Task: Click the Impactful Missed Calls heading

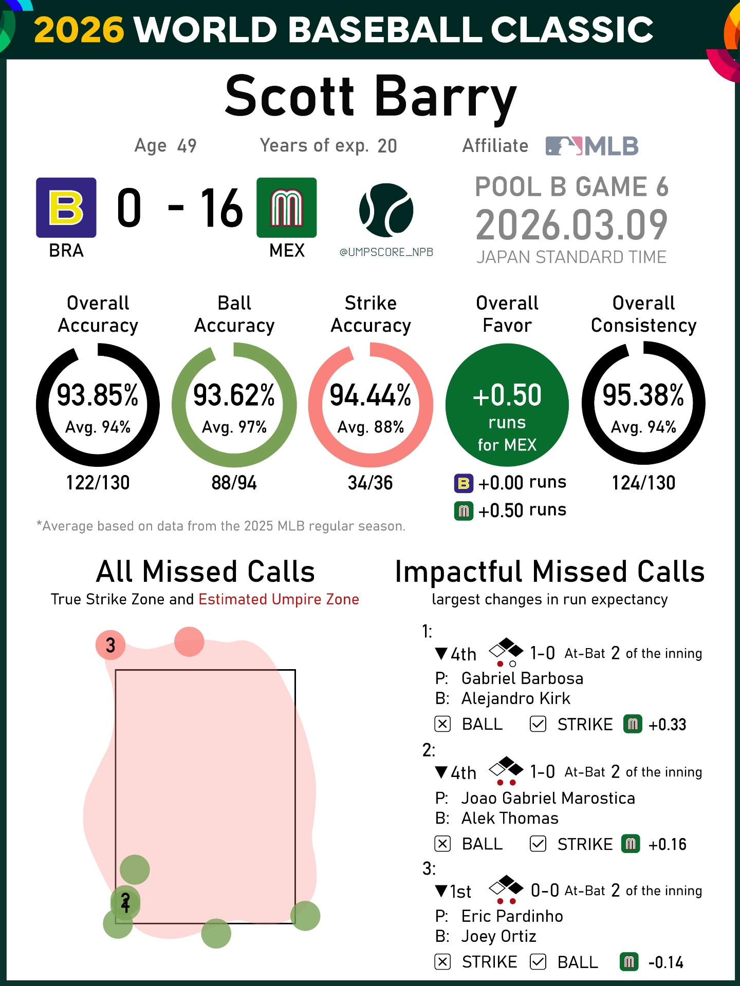Action: (549, 572)
